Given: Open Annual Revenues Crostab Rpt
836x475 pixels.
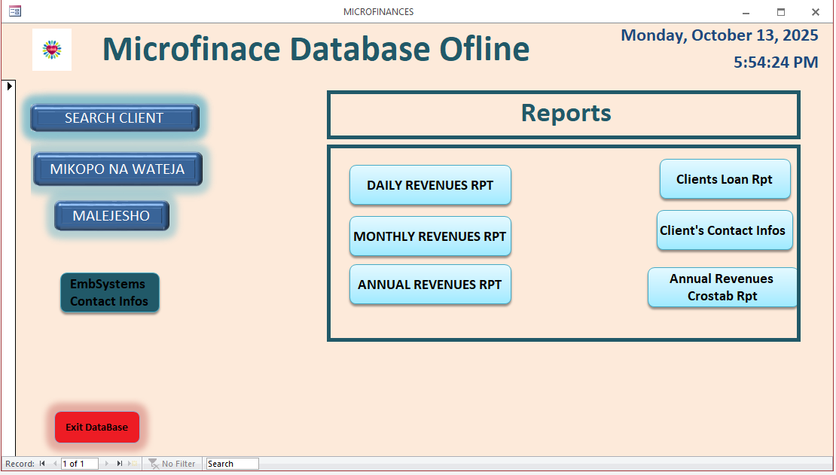Looking at the screenshot, I should pos(722,288).
